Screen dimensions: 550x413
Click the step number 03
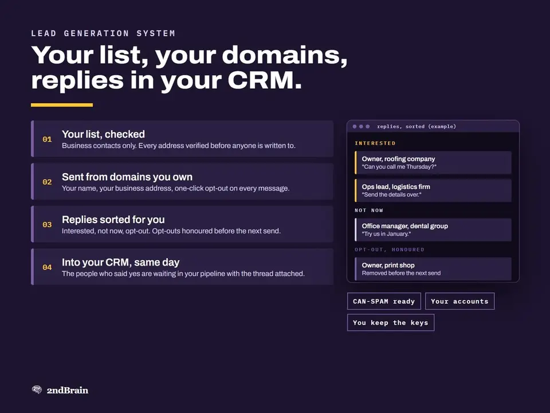coord(47,225)
